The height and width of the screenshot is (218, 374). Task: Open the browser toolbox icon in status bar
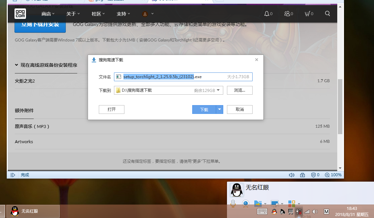pos(303,175)
